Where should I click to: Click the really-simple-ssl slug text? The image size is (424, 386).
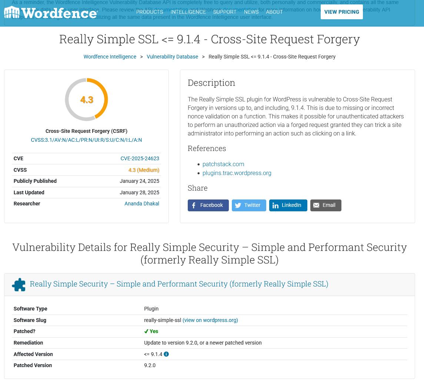[x=163, y=320]
